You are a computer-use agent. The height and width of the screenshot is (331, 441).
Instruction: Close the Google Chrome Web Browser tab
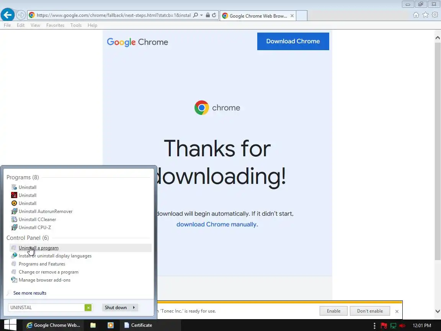pos(292,16)
